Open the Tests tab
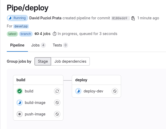The image size is (166, 129). [60, 45]
